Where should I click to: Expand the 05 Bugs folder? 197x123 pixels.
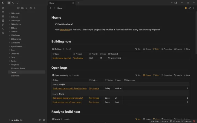click(x=9, y=28)
